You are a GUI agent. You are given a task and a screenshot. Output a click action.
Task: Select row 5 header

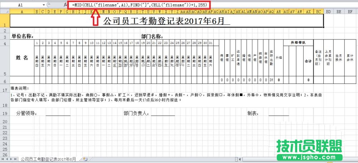(5, 61)
